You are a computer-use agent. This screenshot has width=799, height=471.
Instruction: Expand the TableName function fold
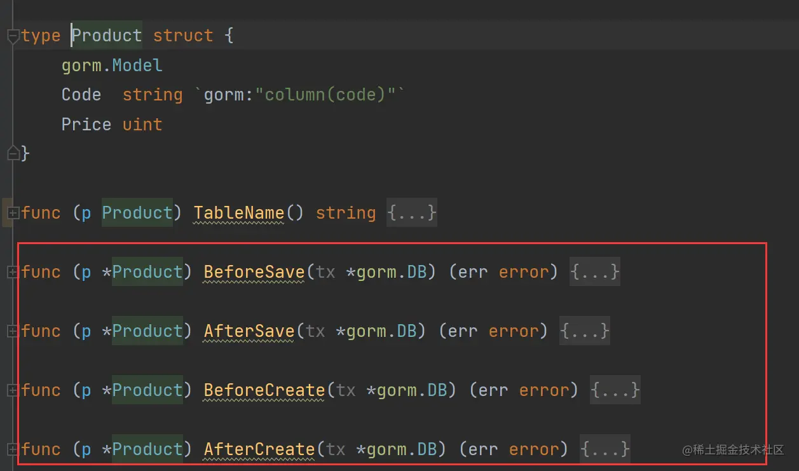[x=12, y=213]
